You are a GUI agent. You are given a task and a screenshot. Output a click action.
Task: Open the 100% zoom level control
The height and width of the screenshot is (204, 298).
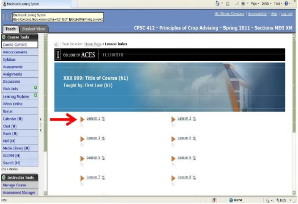pos(283,200)
